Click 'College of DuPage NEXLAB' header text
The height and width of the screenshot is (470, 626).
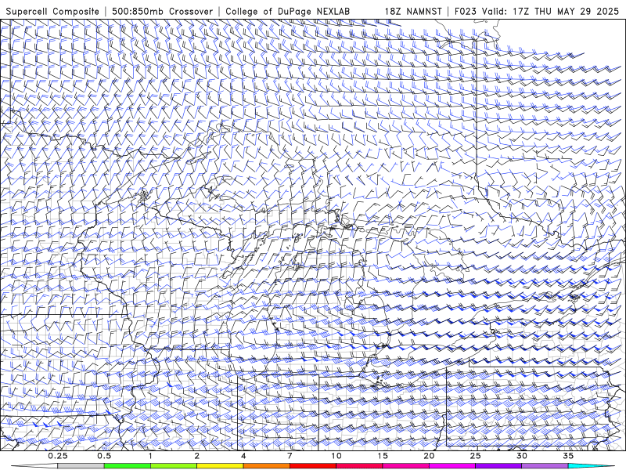[287, 11]
